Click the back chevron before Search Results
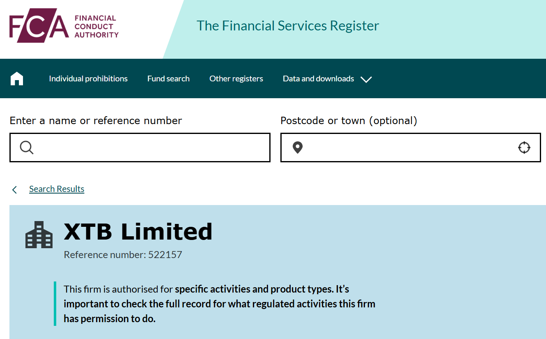546x339 pixels. [x=15, y=189]
